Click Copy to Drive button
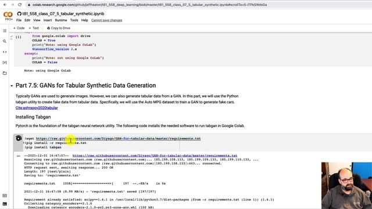Image resolution: width=372 pixels, height=209 pixels. pos(59,28)
